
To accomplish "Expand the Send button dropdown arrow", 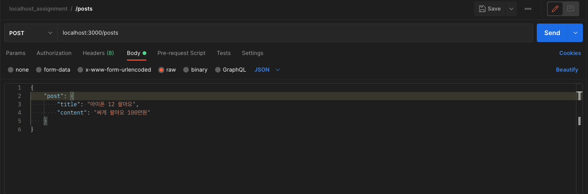I will [575, 33].
